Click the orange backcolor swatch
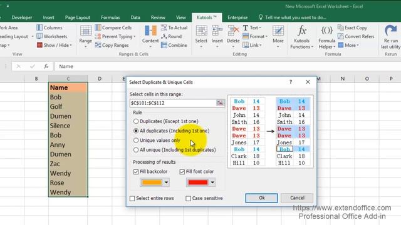Image resolution: width=401 pixels, height=225 pixels. tap(152, 182)
